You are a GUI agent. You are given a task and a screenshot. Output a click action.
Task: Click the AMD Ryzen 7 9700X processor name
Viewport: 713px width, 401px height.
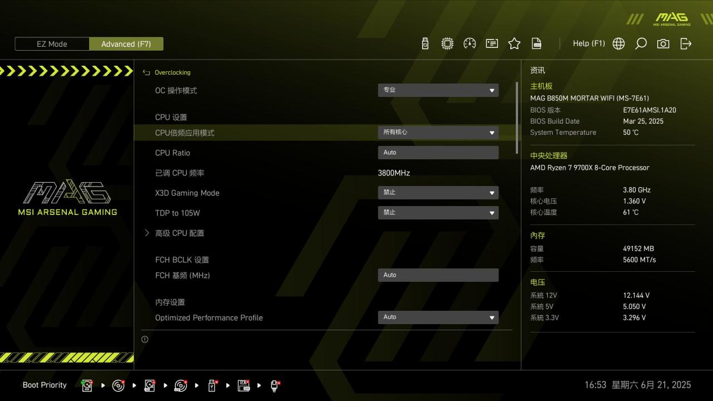[589, 168]
